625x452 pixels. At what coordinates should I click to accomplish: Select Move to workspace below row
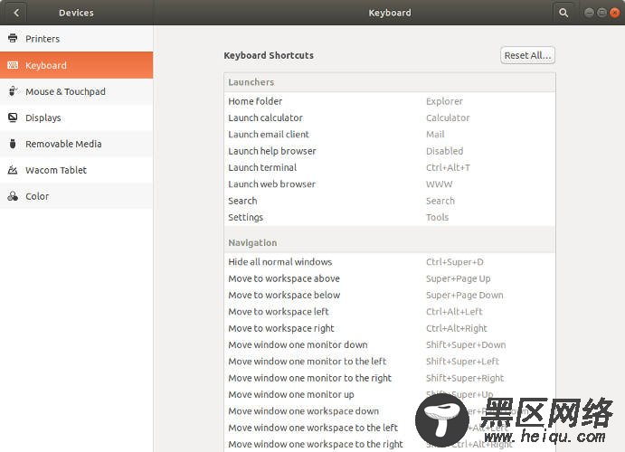point(390,295)
